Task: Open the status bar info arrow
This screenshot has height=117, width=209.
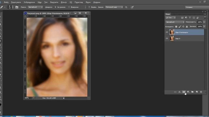Action: tap(64, 98)
